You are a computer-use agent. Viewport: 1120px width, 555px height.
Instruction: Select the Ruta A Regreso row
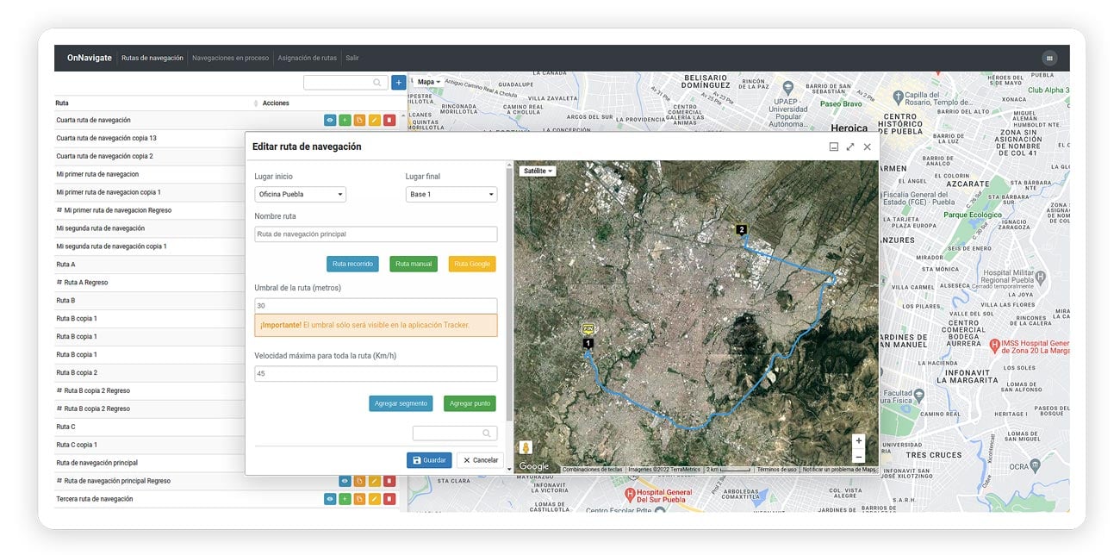tap(151, 283)
